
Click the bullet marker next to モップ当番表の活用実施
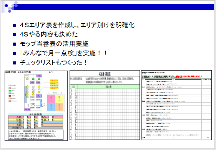[x=14, y=44]
